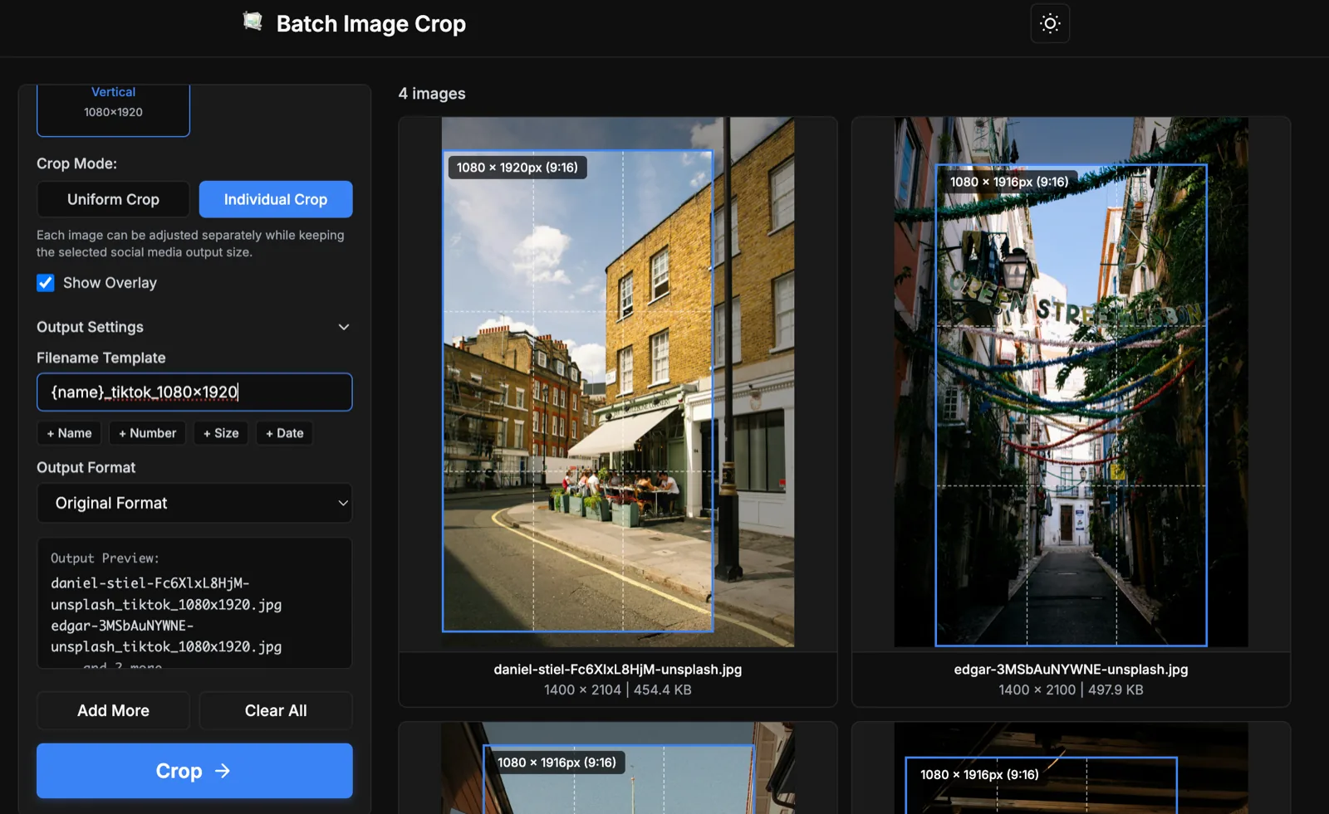Insert the + Number token
1329x814 pixels.
[147, 433]
